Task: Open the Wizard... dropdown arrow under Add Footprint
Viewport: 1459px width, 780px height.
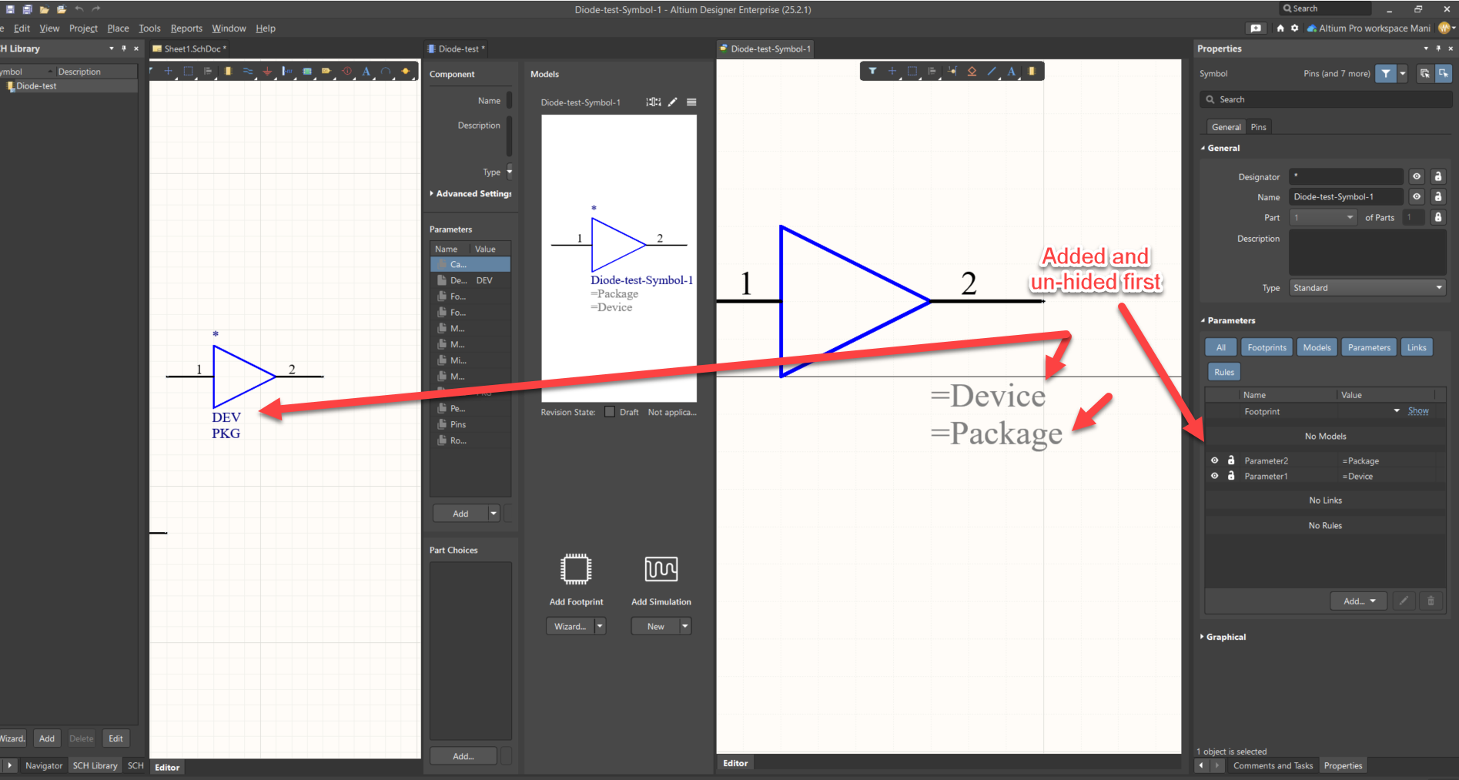Action: click(x=601, y=626)
